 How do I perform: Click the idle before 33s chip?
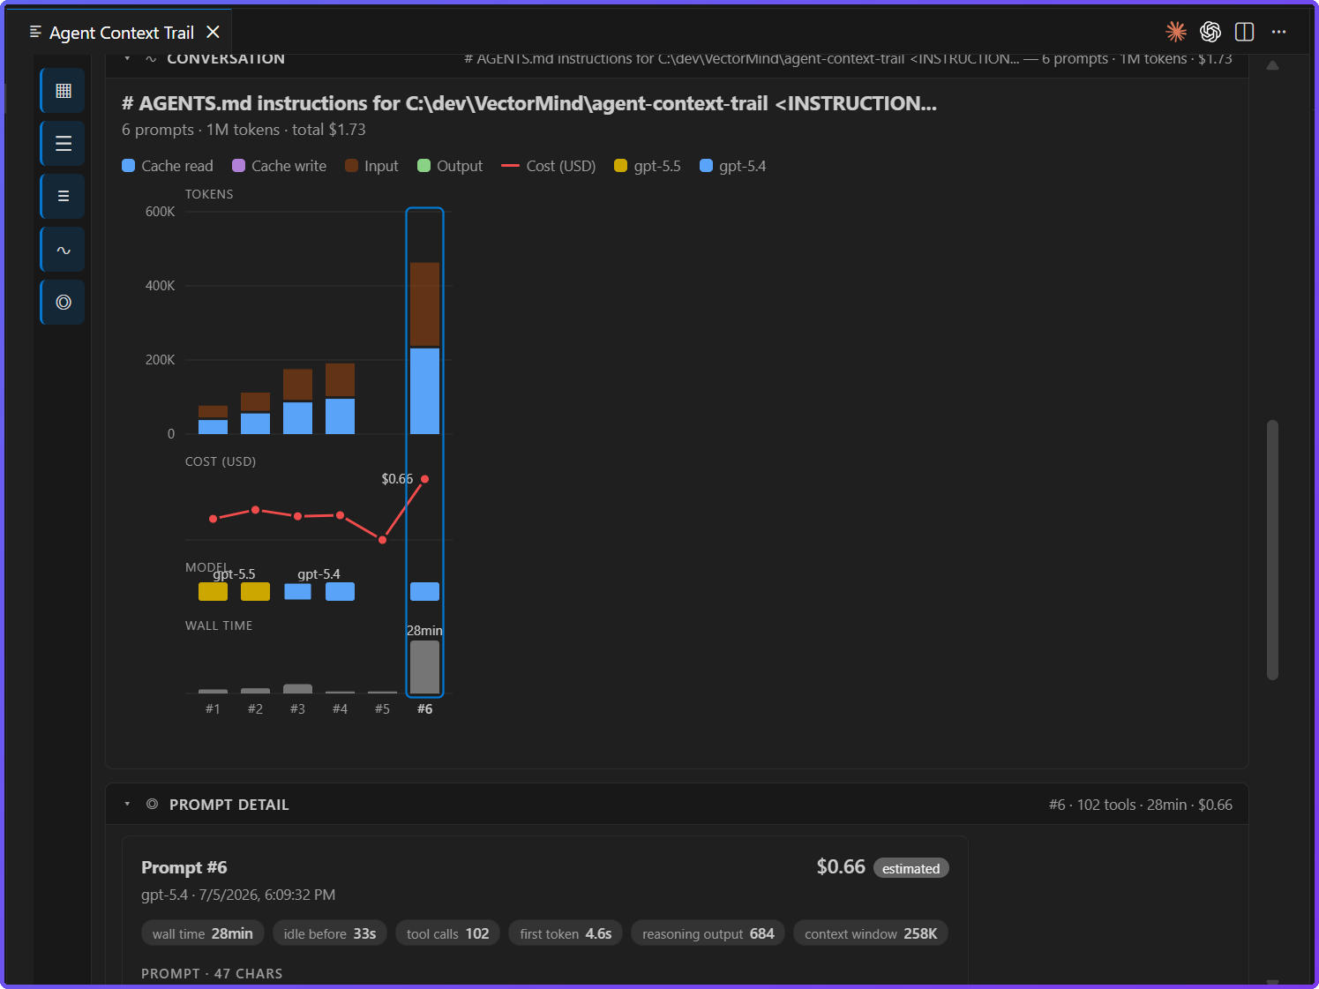[330, 933]
